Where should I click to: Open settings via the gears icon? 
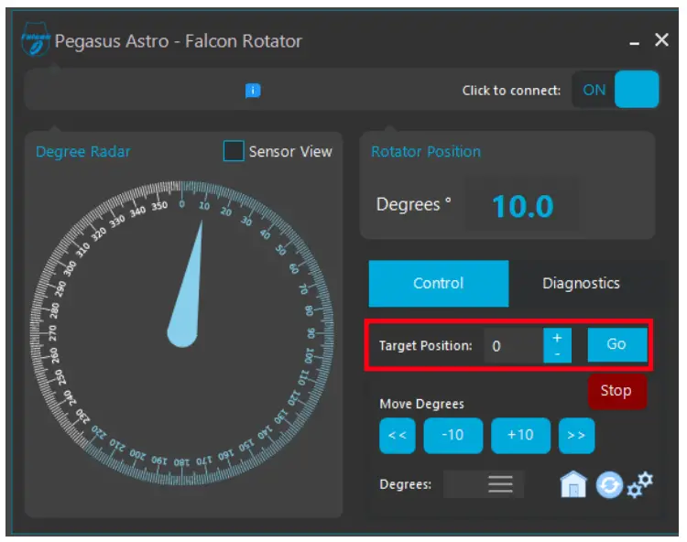click(640, 485)
